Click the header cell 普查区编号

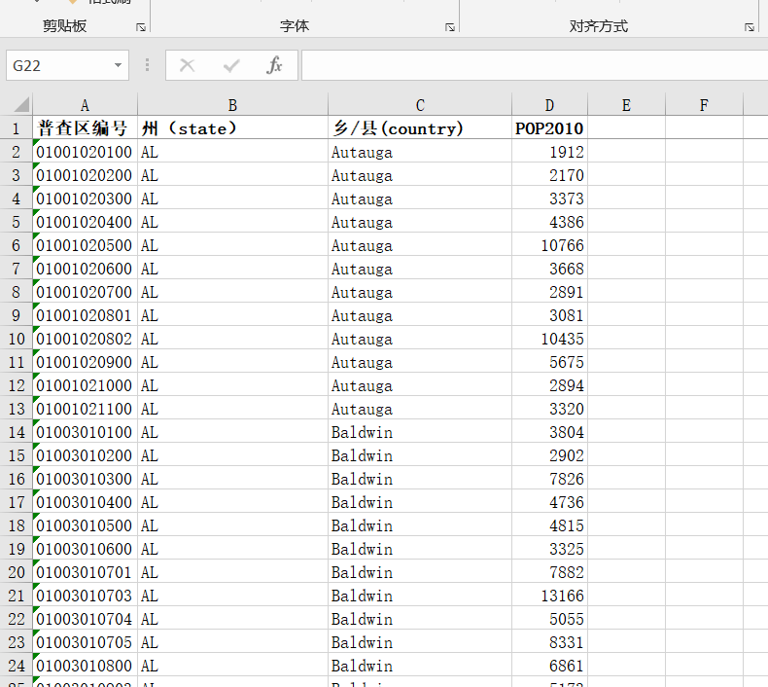tap(85, 128)
